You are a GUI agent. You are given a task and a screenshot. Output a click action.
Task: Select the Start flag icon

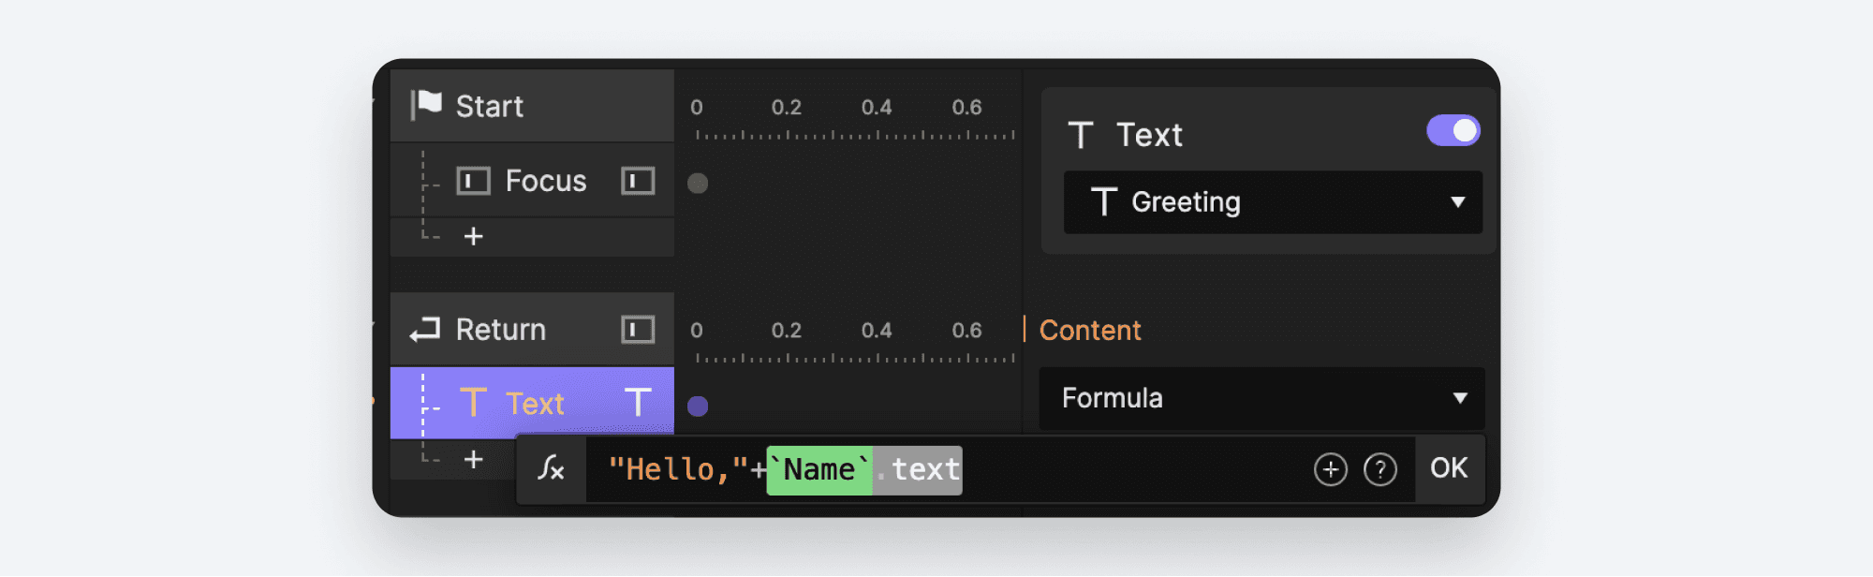426,105
